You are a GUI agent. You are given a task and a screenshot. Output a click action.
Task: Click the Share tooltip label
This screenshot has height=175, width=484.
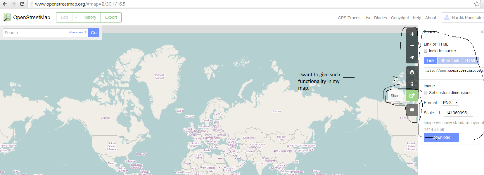(x=395, y=96)
